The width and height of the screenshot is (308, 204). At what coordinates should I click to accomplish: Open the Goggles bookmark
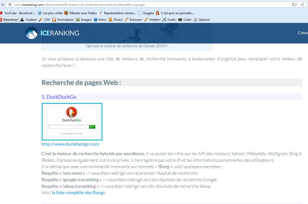[x=146, y=13]
